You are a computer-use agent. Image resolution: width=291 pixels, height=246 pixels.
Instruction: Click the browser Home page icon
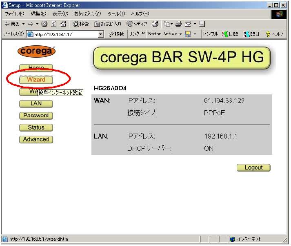click(63, 24)
